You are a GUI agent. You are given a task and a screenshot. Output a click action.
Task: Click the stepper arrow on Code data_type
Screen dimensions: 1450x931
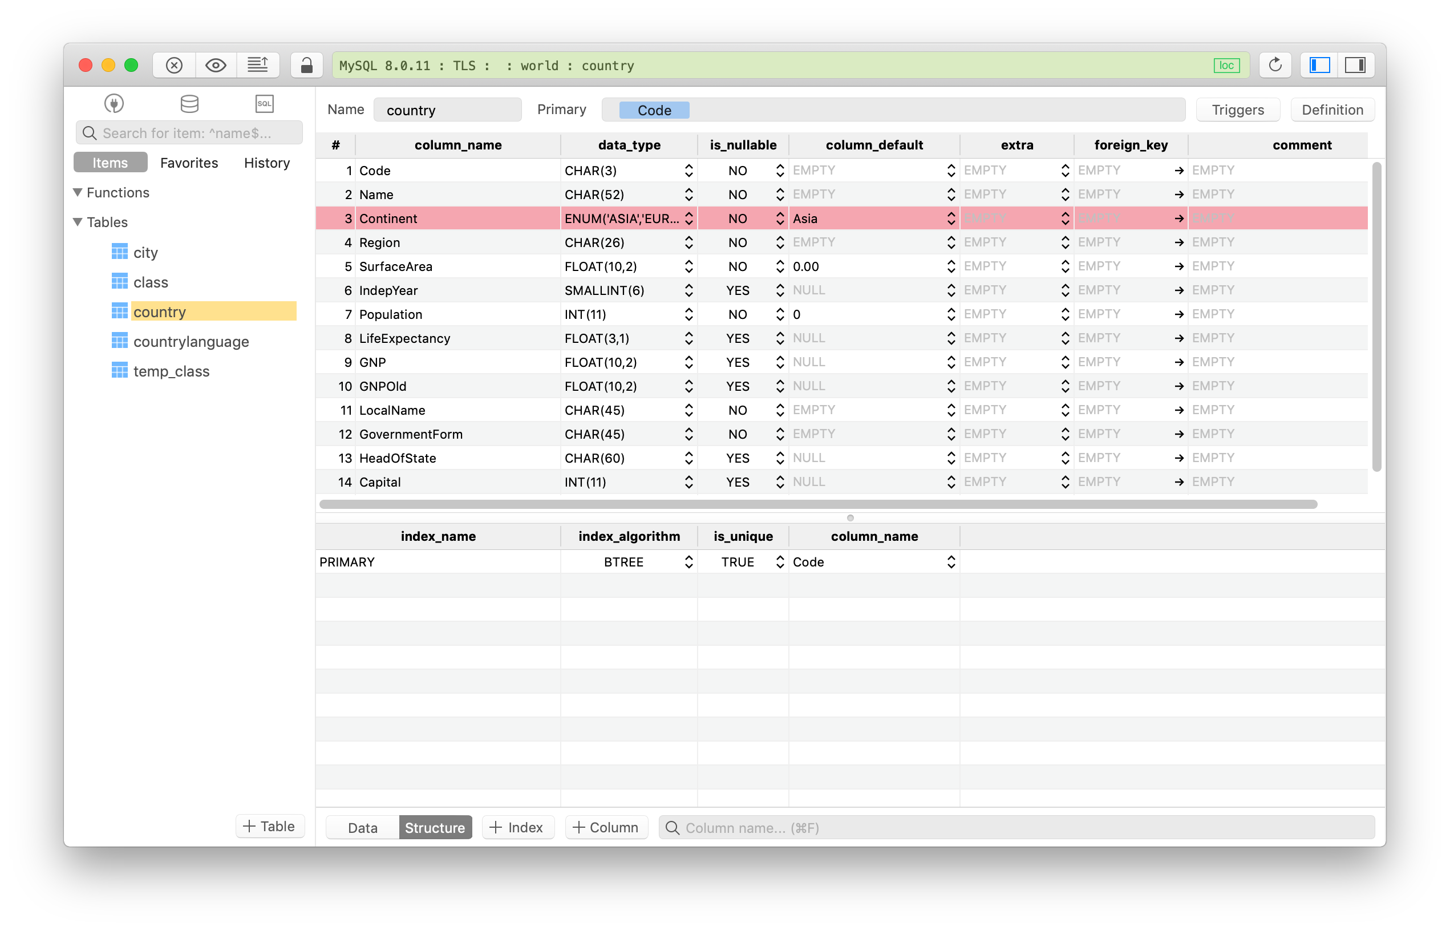tap(688, 169)
